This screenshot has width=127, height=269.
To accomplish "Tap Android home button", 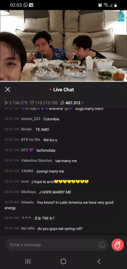I will [x=63, y=261].
